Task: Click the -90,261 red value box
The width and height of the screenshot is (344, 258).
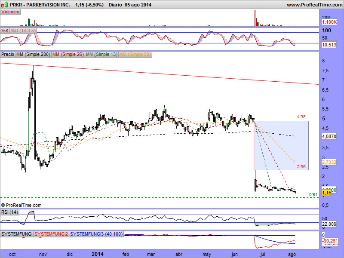Action: click(x=329, y=241)
